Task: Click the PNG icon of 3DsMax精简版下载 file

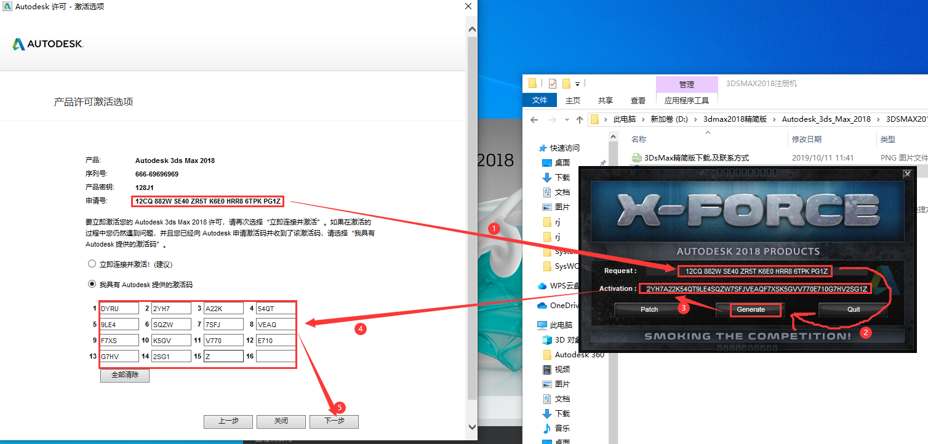Action: coord(637,158)
